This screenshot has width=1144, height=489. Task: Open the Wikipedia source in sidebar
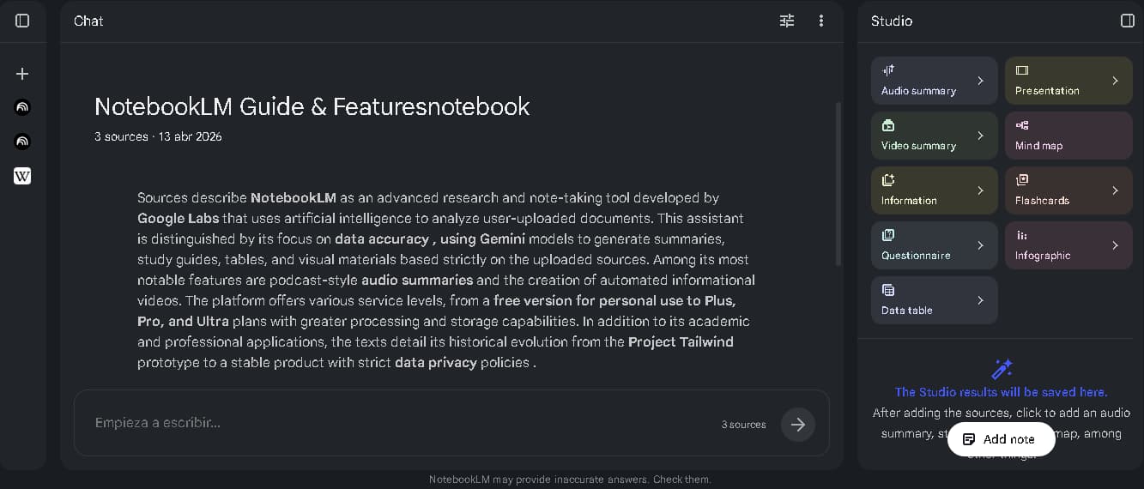click(23, 176)
